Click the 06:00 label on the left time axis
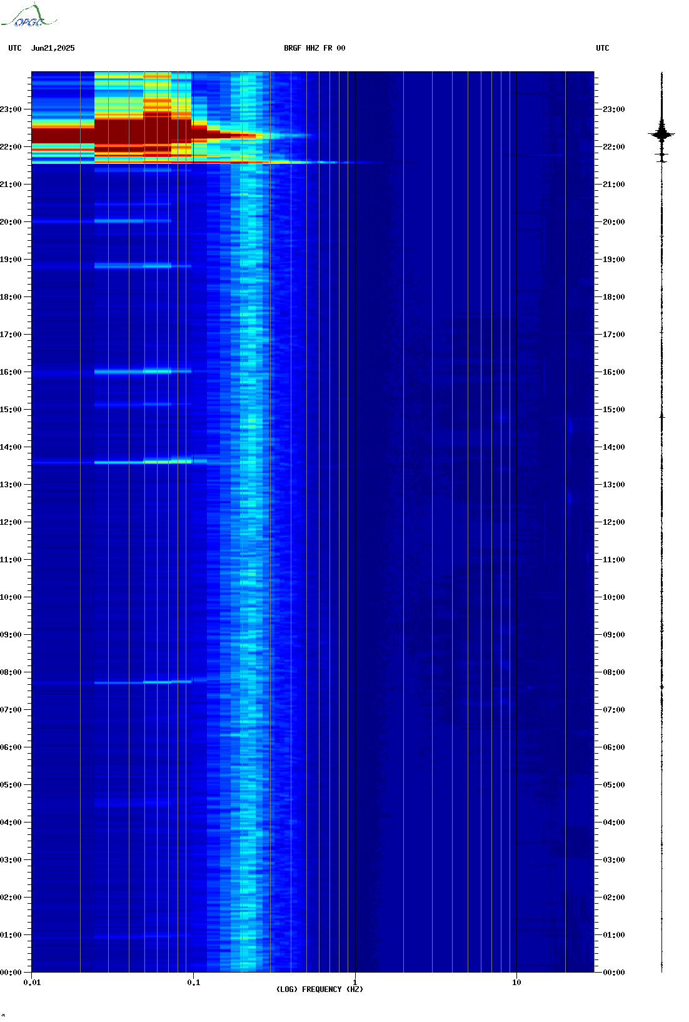 [x=11, y=747]
